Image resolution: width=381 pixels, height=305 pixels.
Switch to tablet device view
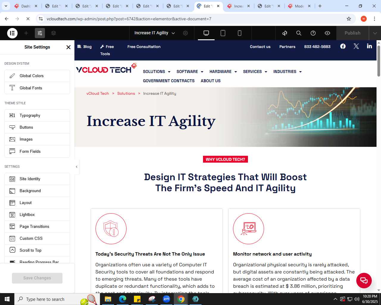point(223,33)
